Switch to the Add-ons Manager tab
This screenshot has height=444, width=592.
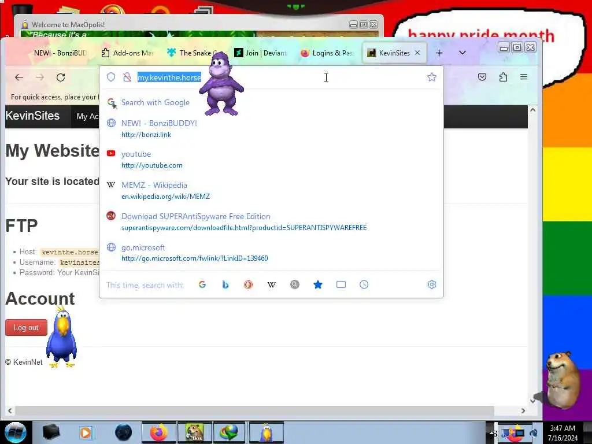tap(127, 53)
